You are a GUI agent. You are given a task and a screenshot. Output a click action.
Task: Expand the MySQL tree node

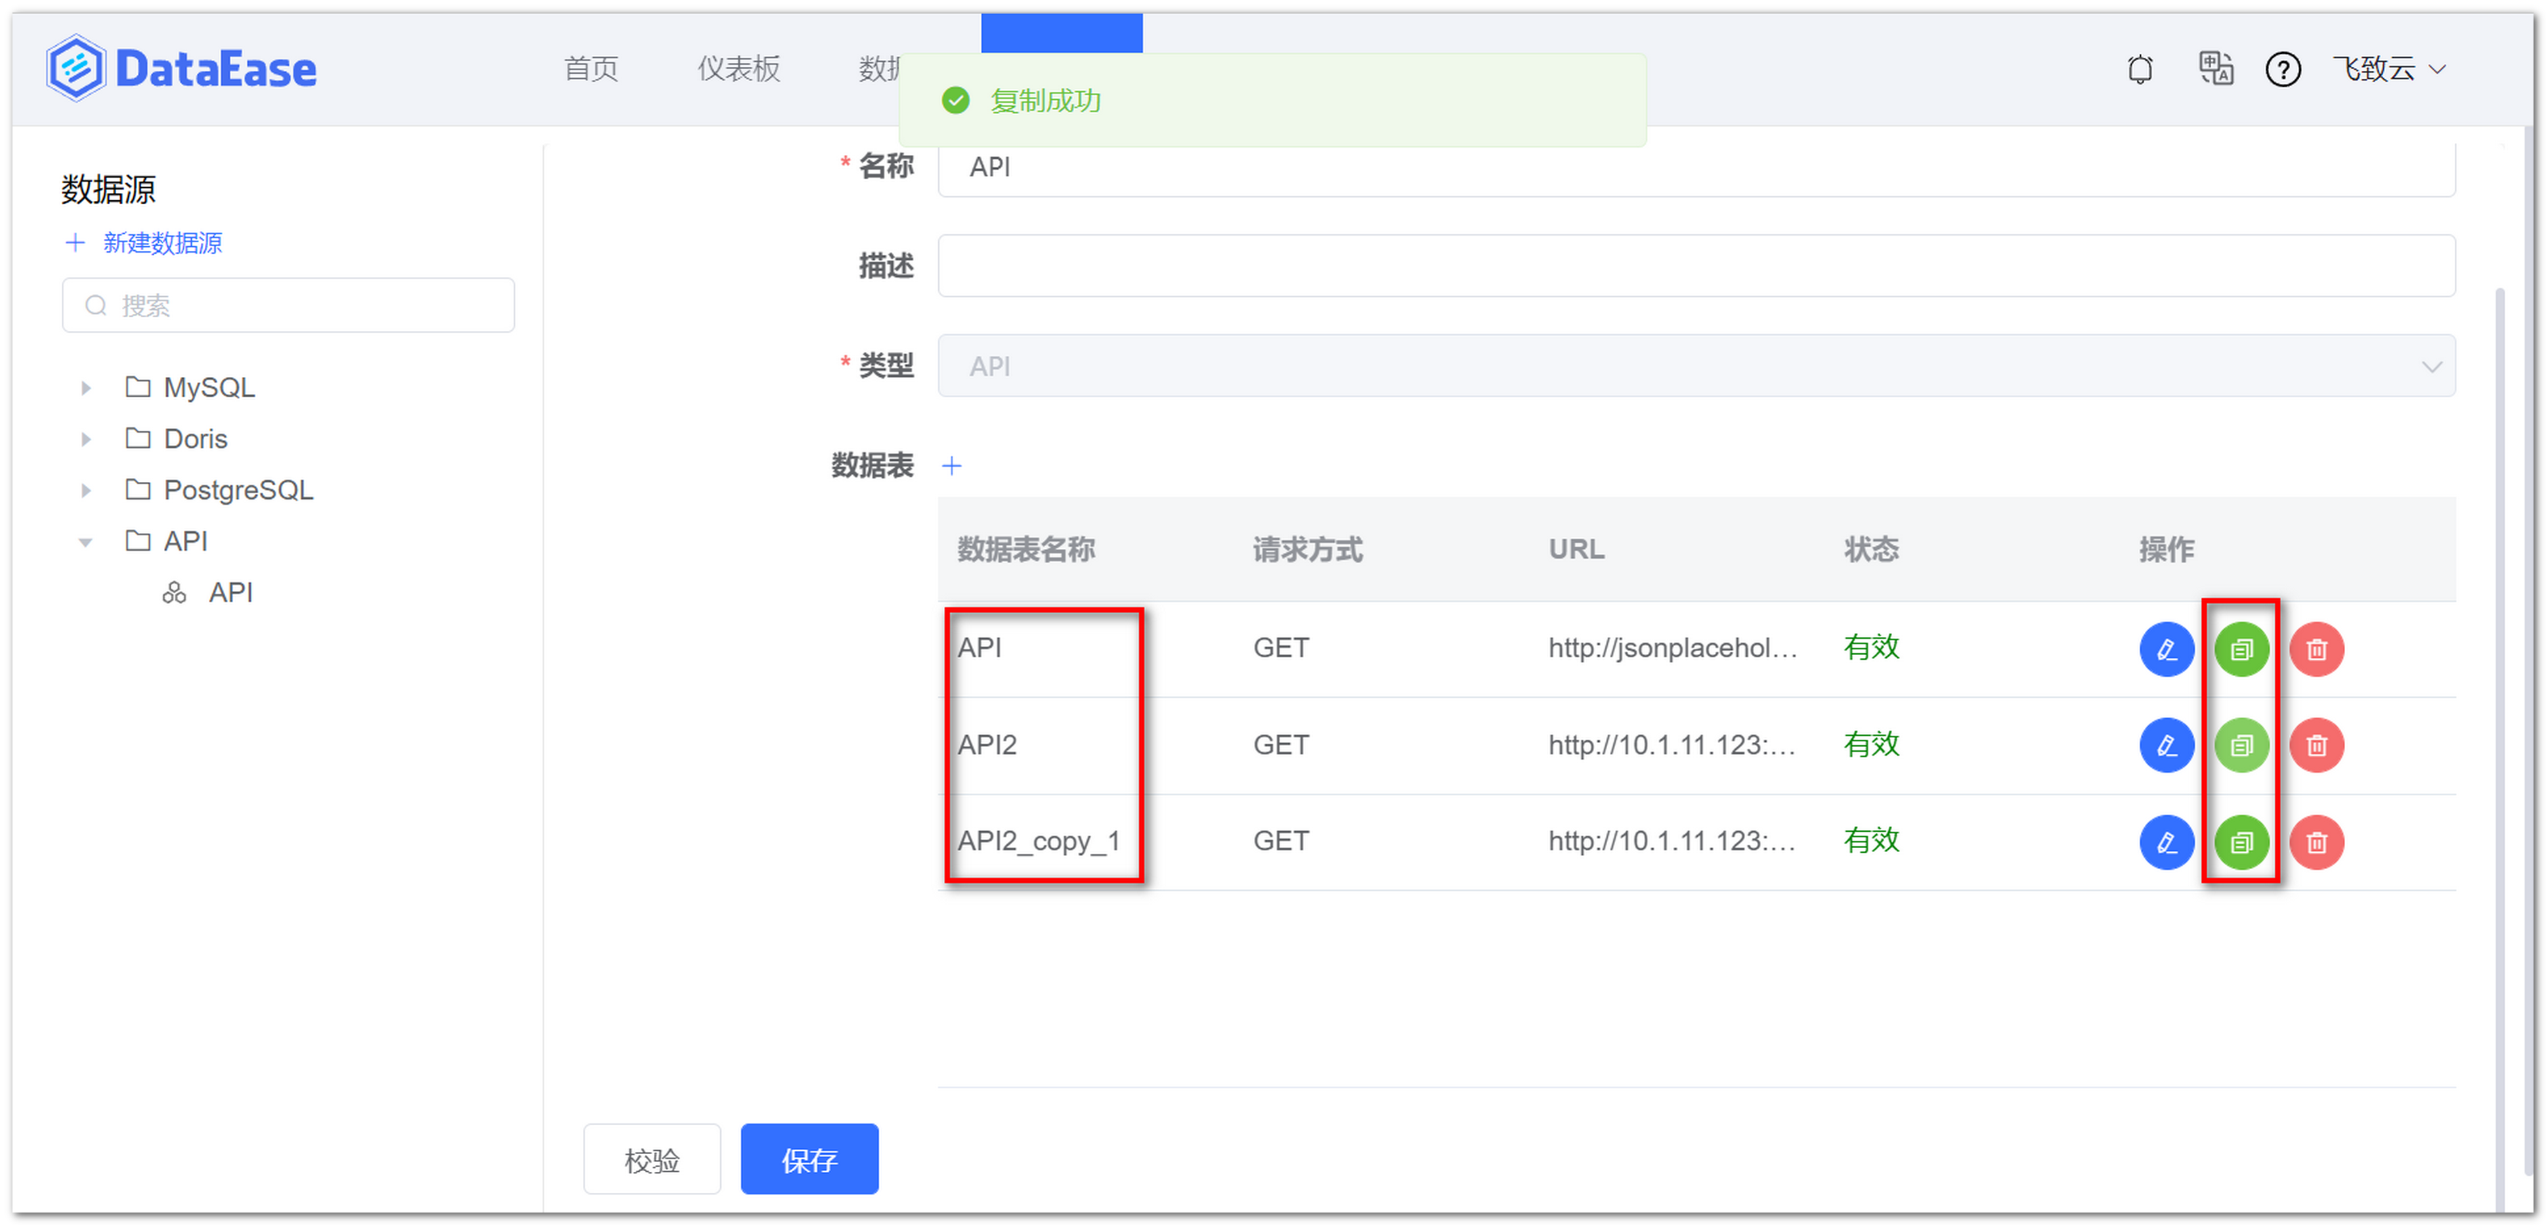85,387
